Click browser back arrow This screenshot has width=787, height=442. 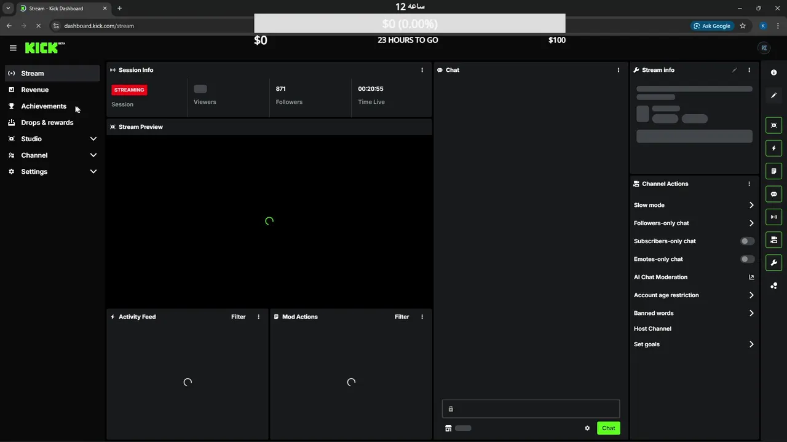(x=9, y=26)
